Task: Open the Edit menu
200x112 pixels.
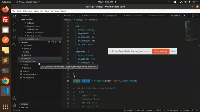Action: click(19, 11)
